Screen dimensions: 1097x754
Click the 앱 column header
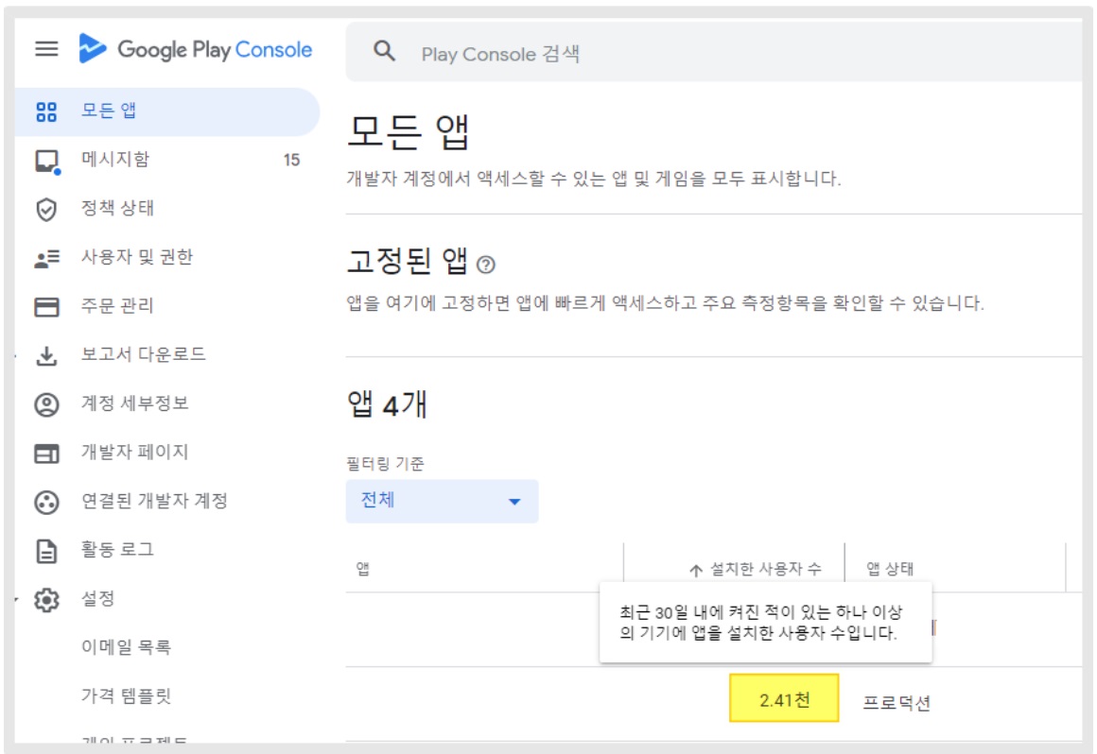tap(362, 569)
